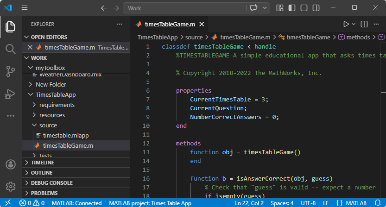
Task: Open errors and warnings count in status bar
Action: (32, 203)
